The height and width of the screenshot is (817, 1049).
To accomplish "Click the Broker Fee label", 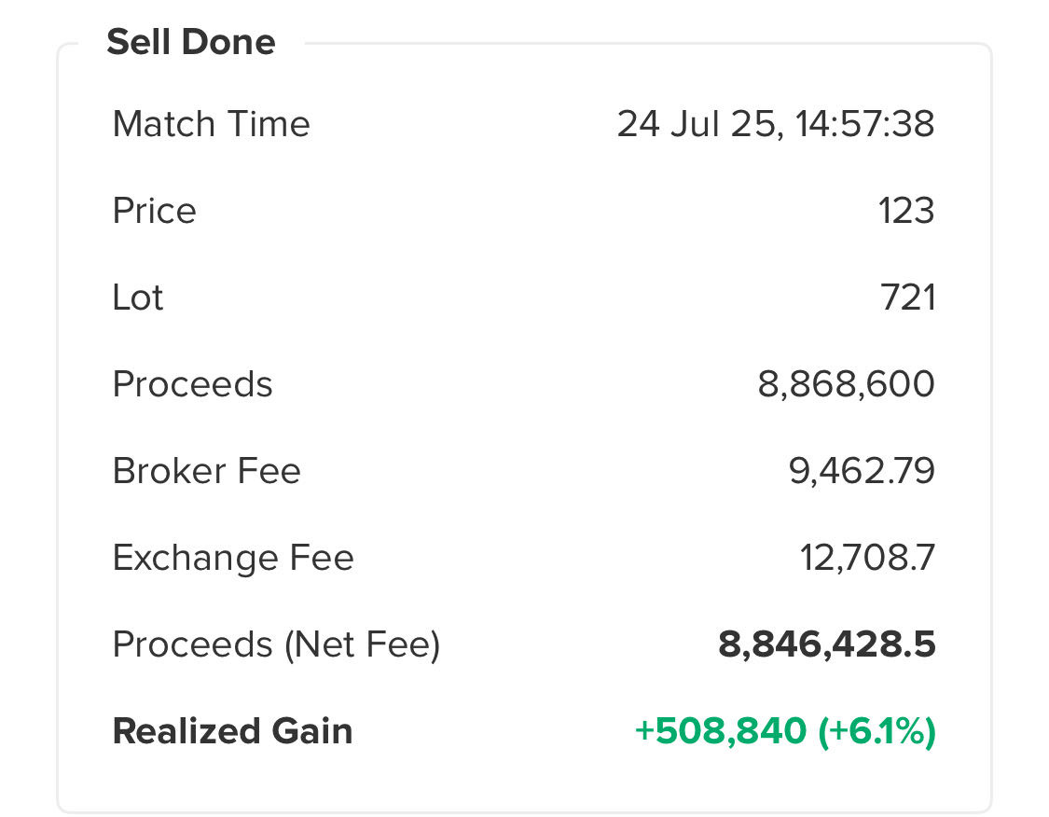I will click(x=207, y=470).
